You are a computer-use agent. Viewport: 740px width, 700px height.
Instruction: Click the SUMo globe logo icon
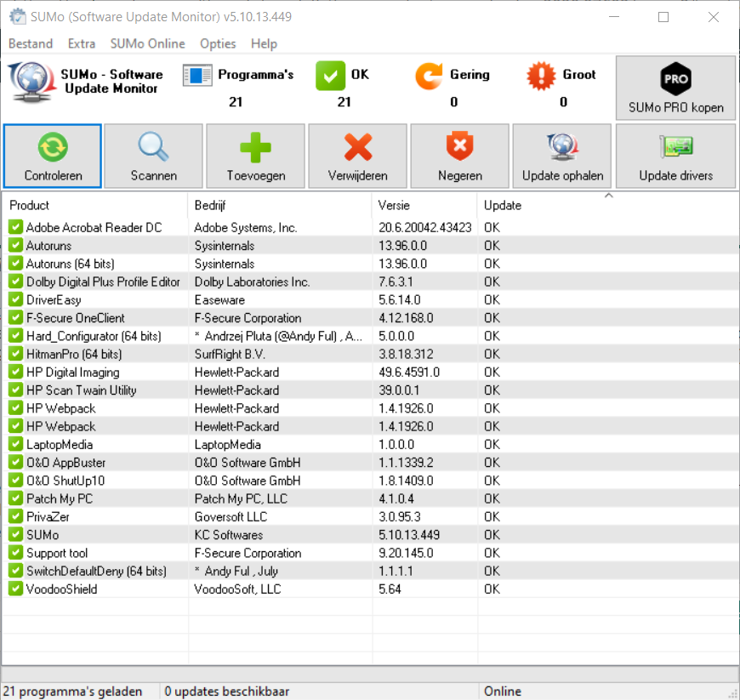pyautogui.click(x=31, y=83)
